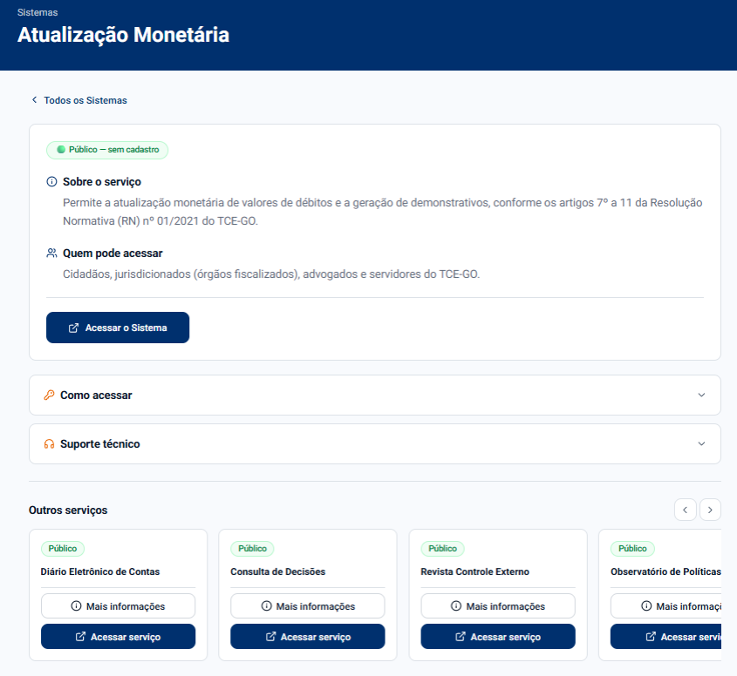Screen dimensions: 737x676
Task: Expand the Como acessar section chevron
Action: point(701,395)
